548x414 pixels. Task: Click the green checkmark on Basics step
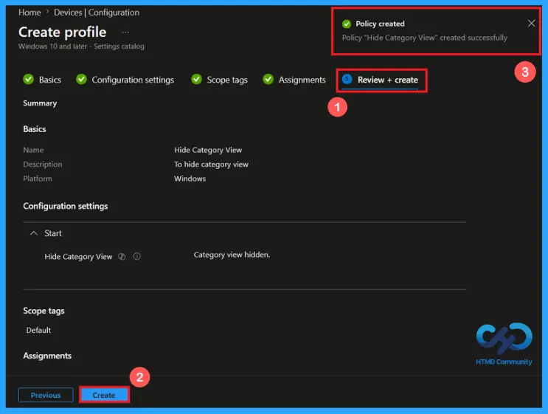[x=28, y=80]
